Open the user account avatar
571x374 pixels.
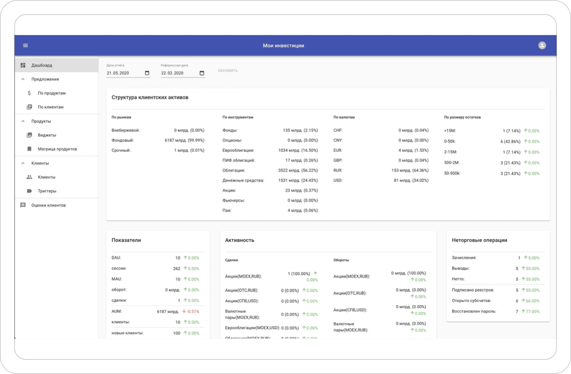point(542,45)
